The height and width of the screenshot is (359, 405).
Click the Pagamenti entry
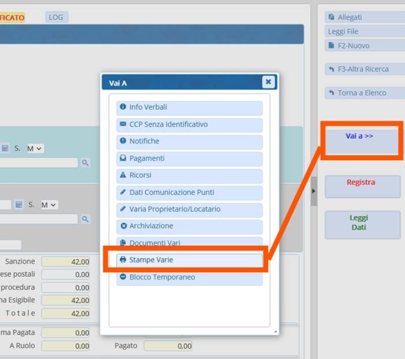(189, 158)
